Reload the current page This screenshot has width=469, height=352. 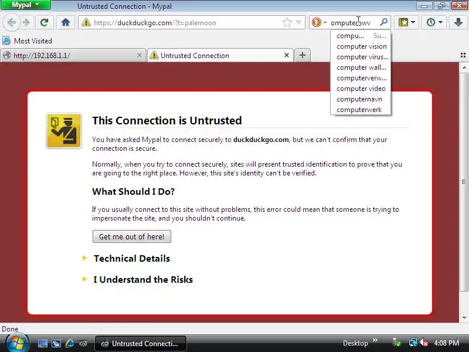tap(45, 22)
